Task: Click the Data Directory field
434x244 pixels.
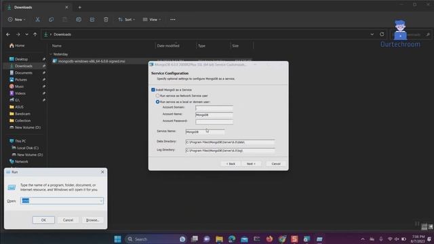Action: [230, 142]
